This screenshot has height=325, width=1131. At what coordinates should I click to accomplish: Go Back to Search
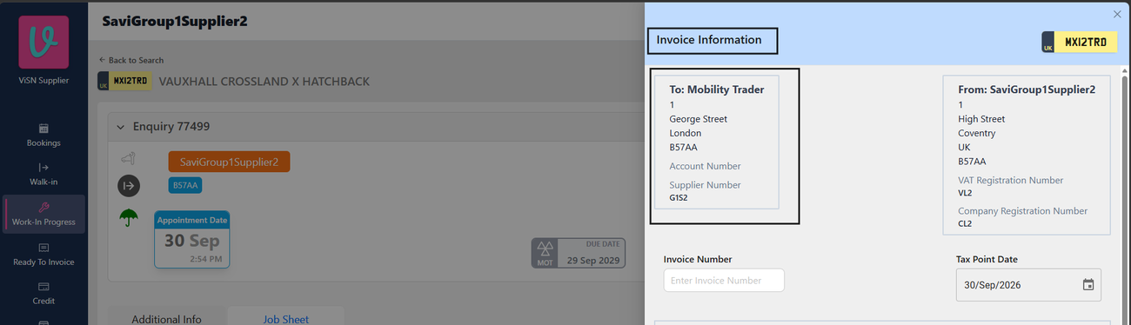tap(130, 60)
